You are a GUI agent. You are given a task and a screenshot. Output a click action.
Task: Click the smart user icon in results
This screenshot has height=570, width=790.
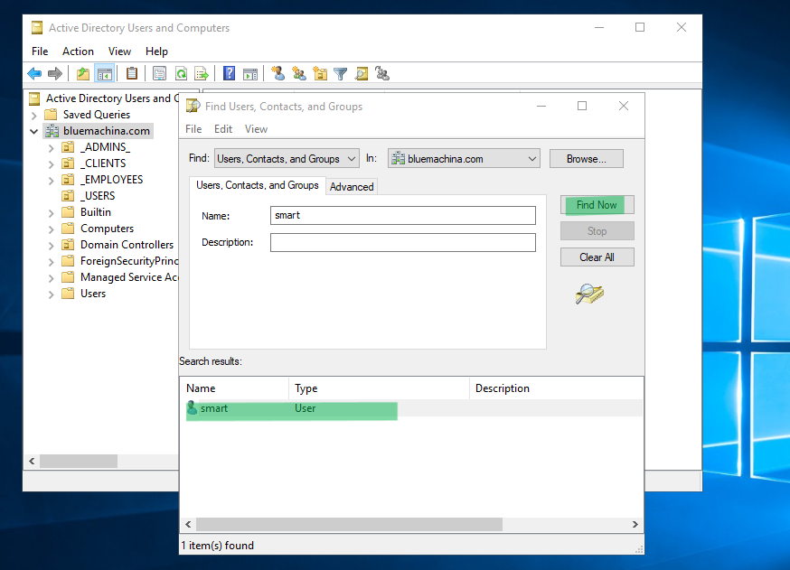tap(192, 408)
